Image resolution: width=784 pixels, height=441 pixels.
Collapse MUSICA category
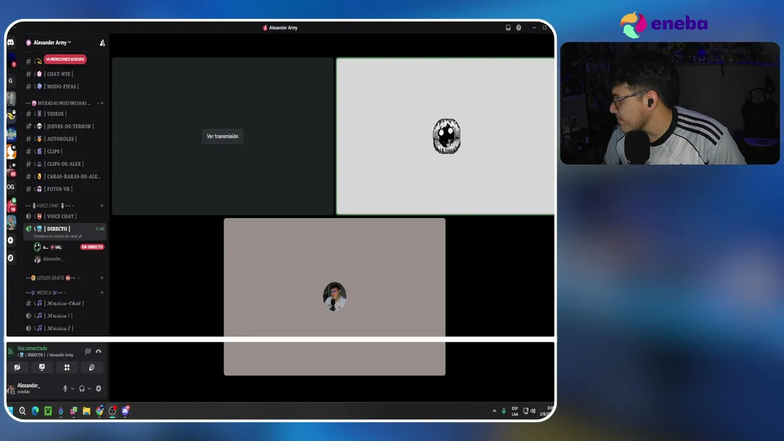click(46, 293)
